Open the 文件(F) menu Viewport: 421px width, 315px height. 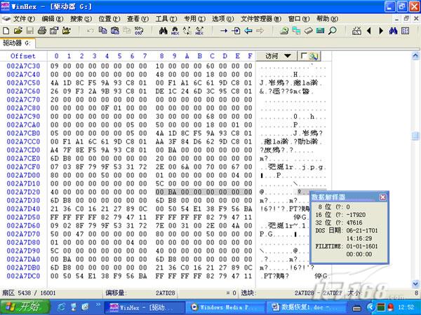(24, 18)
